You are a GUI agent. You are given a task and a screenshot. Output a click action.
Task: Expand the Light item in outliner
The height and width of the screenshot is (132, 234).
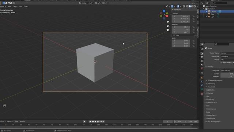[206, 17]
